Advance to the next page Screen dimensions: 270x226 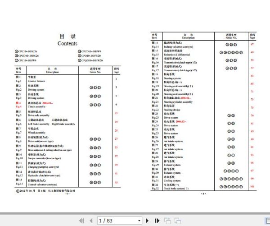147,221
